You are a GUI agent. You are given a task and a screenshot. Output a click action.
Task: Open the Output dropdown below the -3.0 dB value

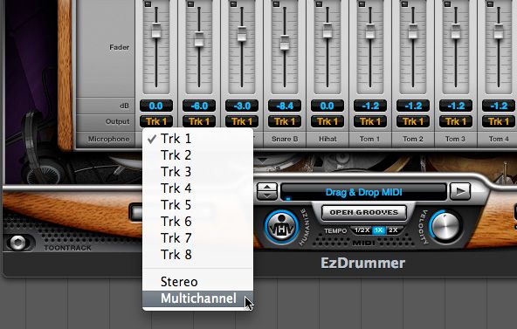tap(242, 121)
